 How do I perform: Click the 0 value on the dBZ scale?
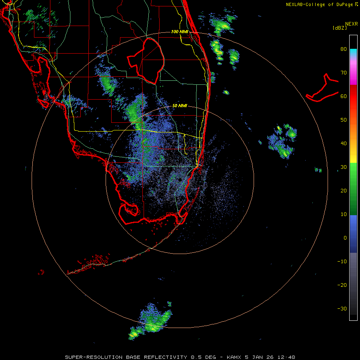coord(345,238)
